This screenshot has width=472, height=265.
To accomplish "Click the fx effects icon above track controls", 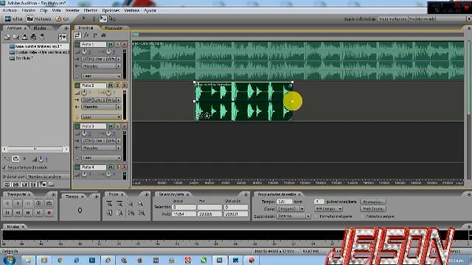I will (x=86, y=35).
